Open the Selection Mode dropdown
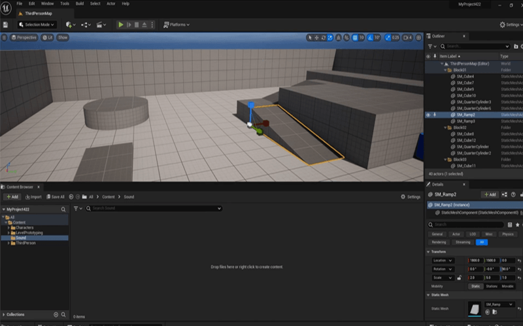This screenshot has height=326, width=523. (x=37, y=25)
